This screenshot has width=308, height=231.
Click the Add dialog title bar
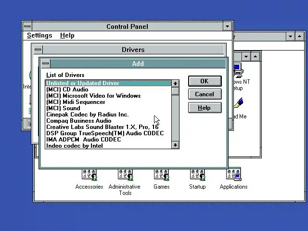(x=138, y=64)
